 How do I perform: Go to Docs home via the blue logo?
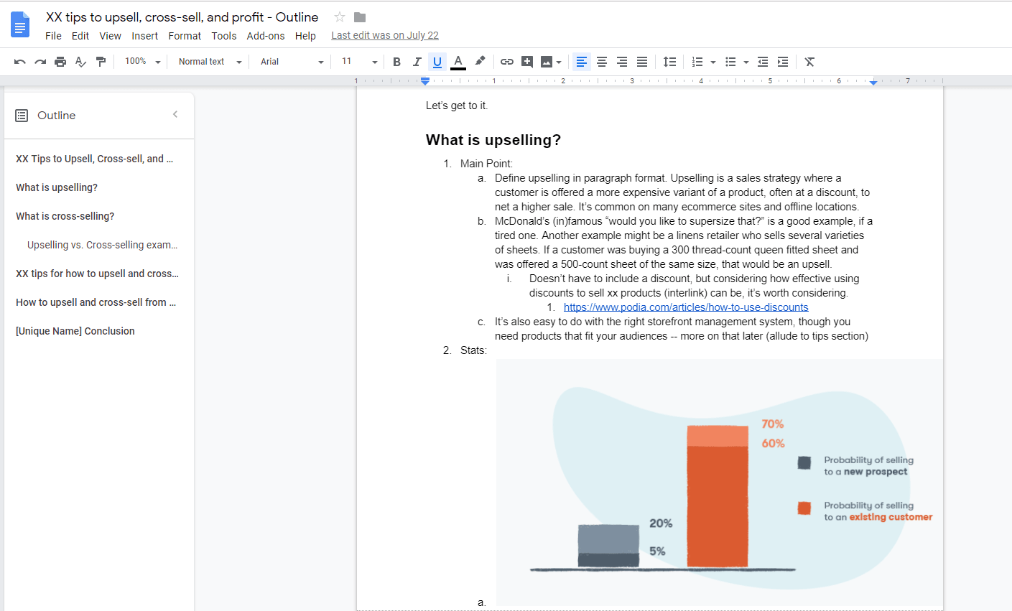click(20, 24)
